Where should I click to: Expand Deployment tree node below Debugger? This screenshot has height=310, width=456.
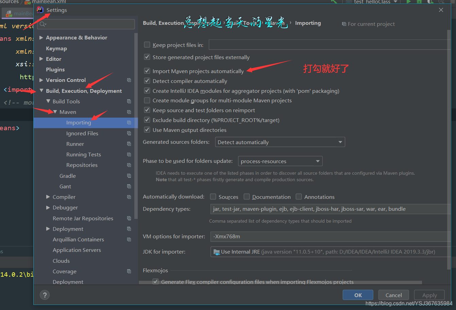[x=48, y=229]
